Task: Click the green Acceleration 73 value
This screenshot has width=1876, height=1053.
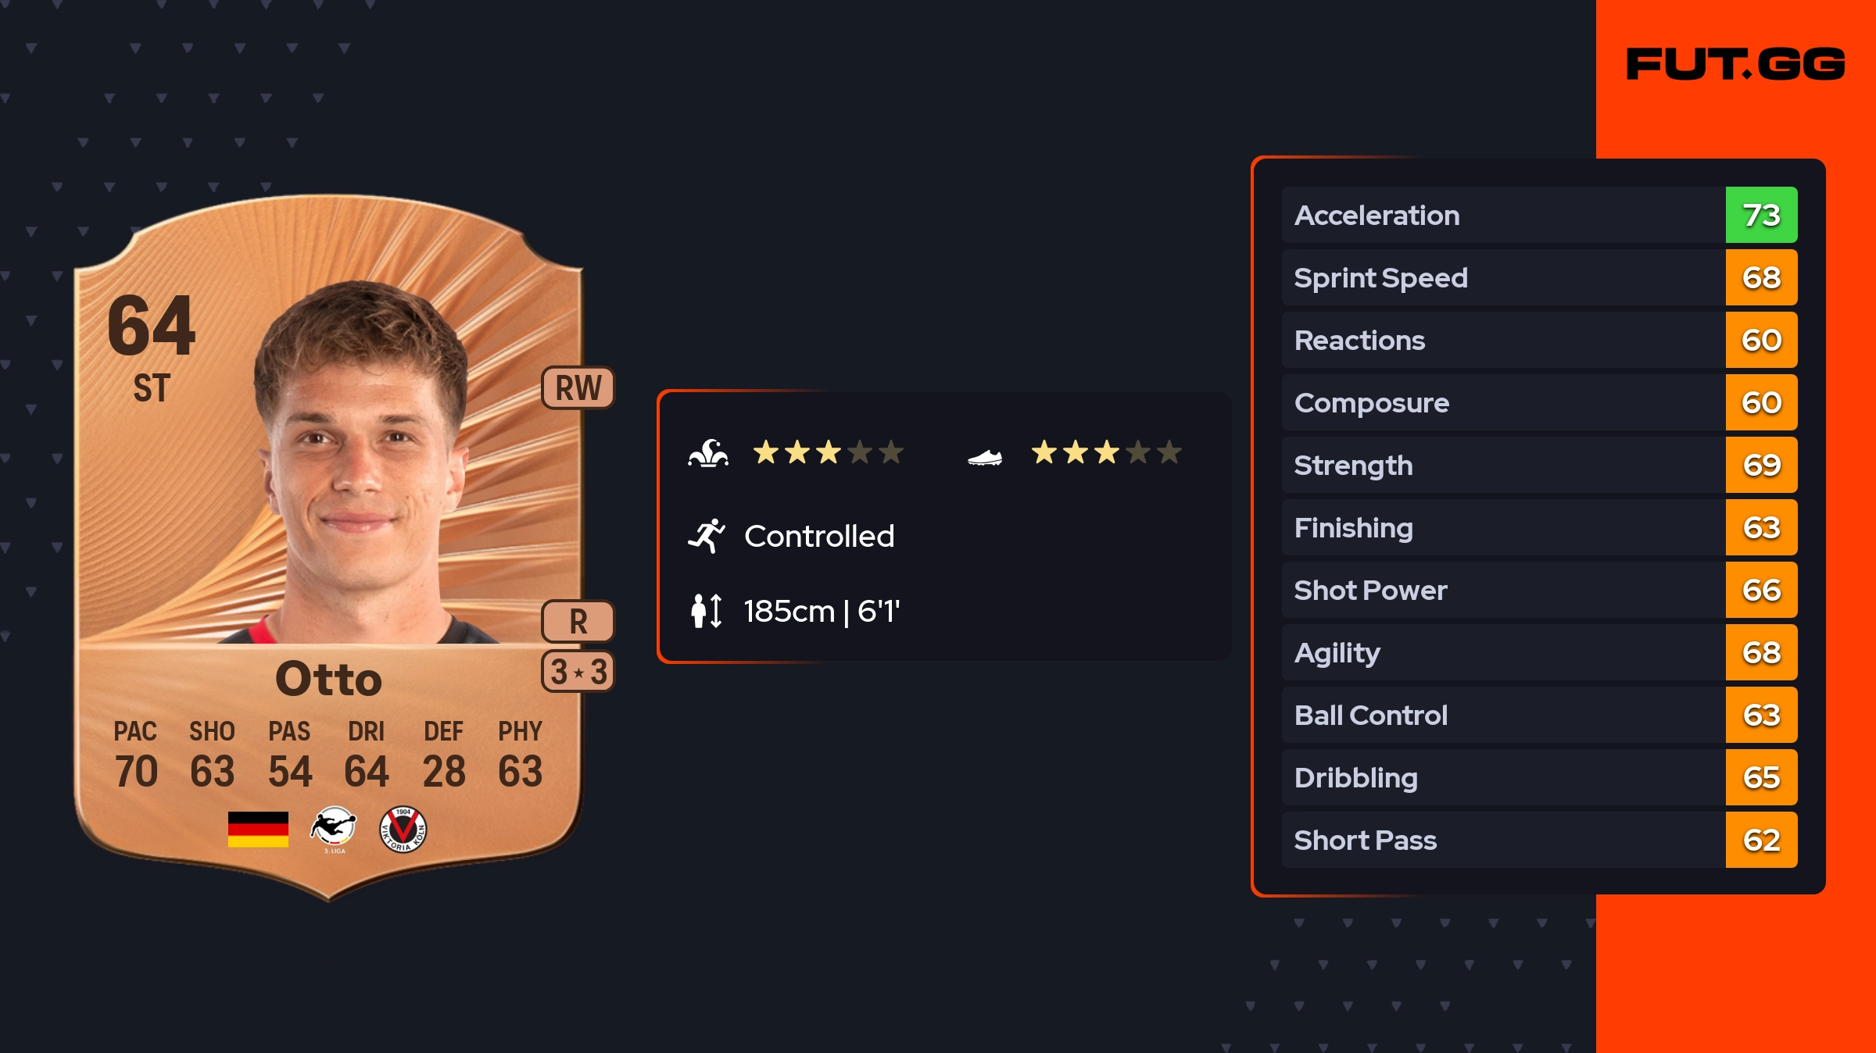Action: (x=1761, y=215)
